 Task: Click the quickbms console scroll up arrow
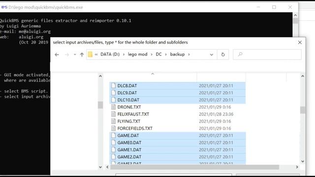(295, 15)
